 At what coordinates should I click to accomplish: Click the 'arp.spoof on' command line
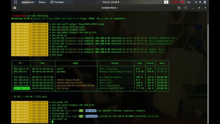coord(59,108)
